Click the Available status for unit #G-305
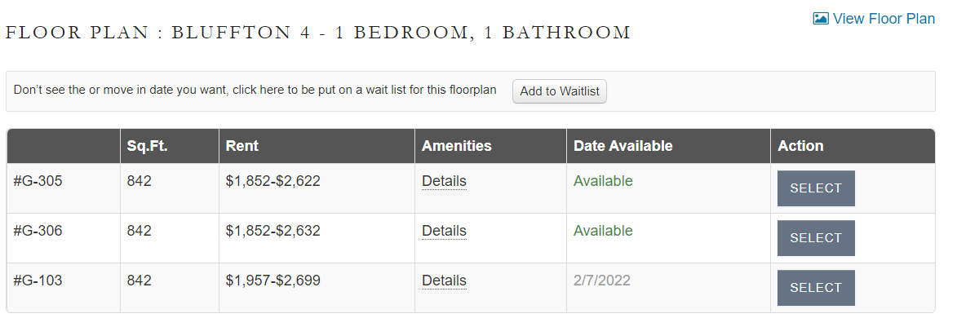The image size is (957, 327). [603, 181]
